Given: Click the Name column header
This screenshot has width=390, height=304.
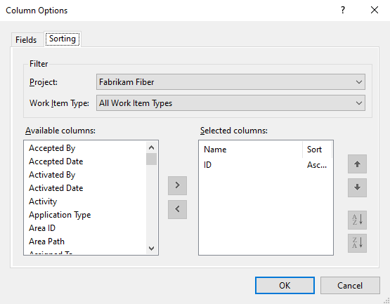Looking at the screenshot, I should [x=251, y=150].
